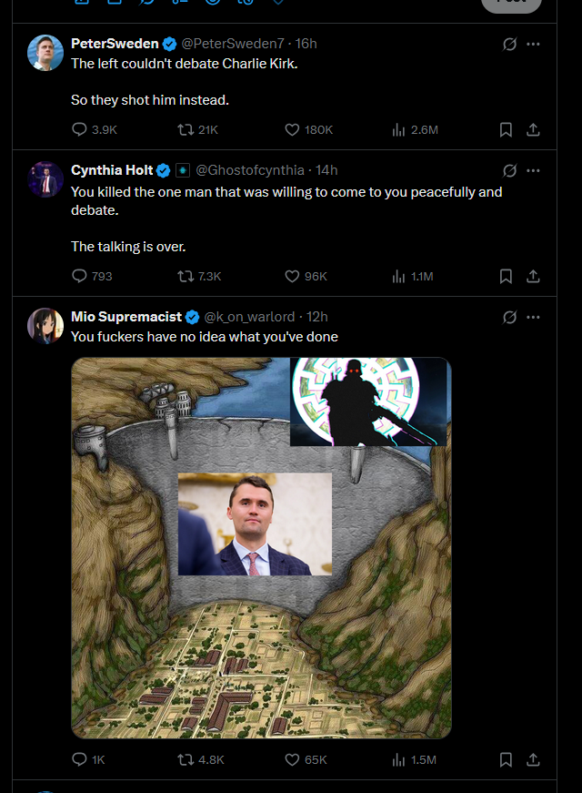Open the @PeterSweden7 handle link

pos(233,44)
